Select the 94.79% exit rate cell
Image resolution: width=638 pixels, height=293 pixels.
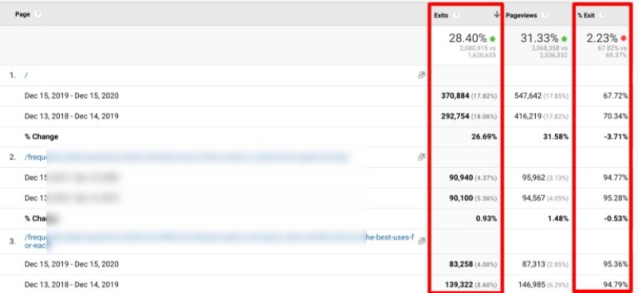[x=615, y=284]
